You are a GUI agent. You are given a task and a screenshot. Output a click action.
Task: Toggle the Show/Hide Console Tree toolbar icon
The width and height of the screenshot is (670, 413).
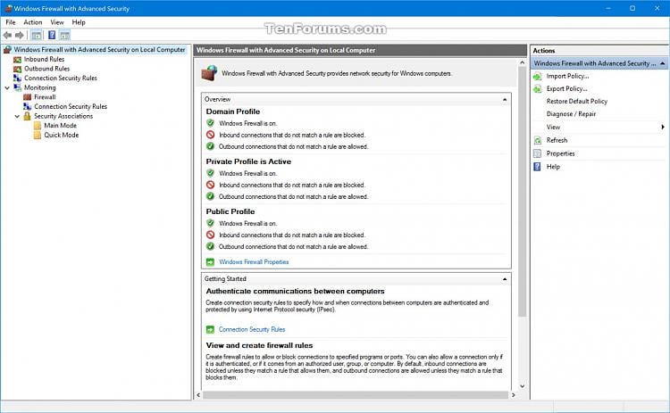37,35
